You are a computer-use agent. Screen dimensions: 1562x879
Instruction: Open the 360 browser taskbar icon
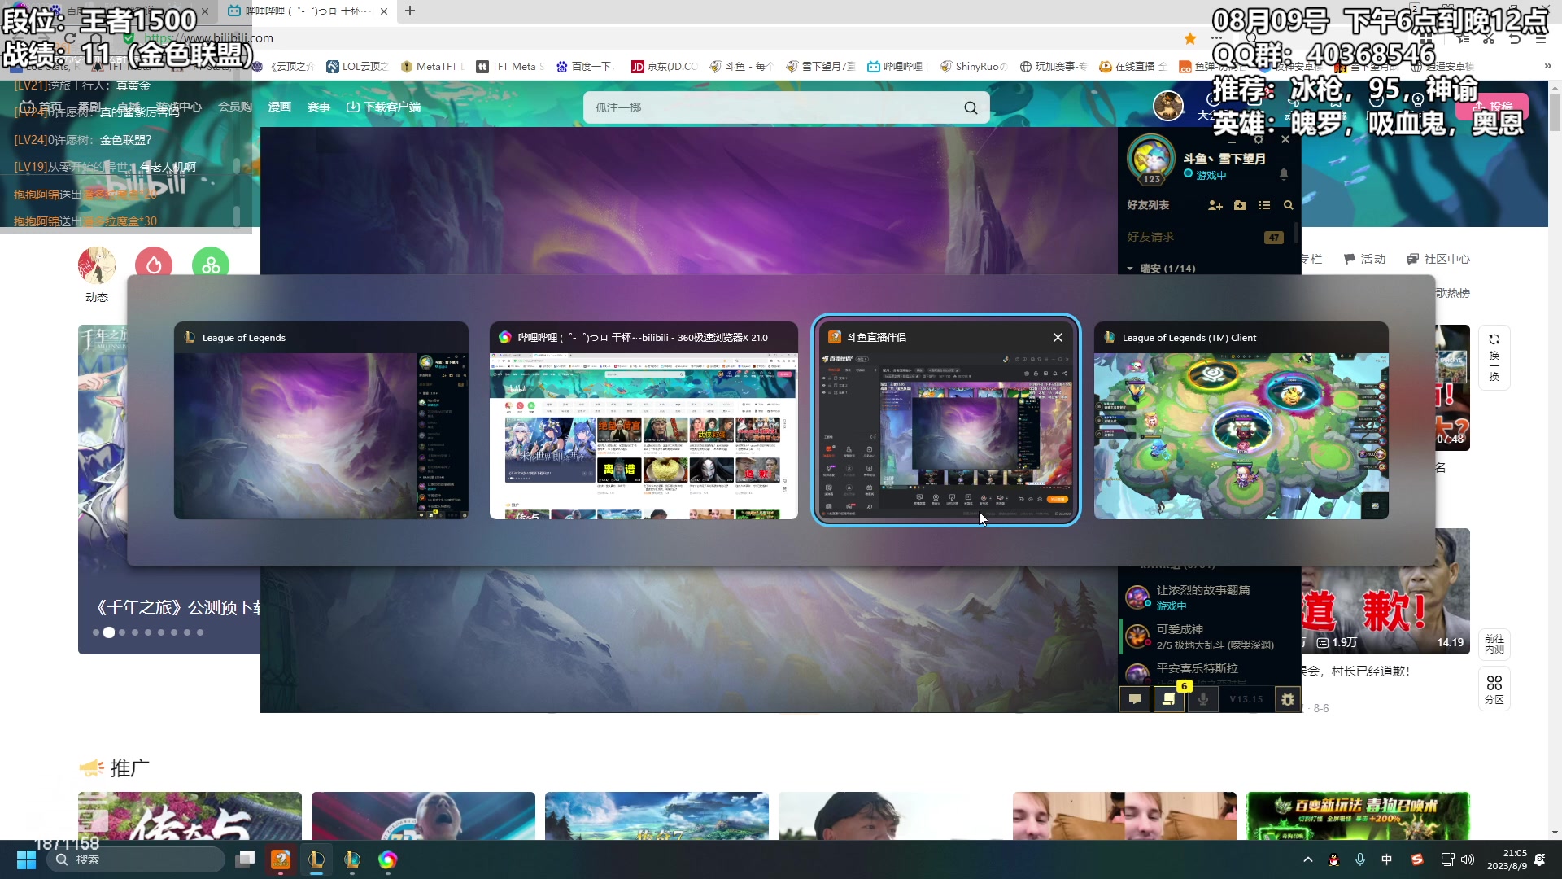pos(388,859)
